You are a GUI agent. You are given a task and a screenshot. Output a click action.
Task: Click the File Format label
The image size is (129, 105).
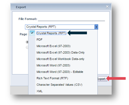pyautogui.click(x=28, y=19)
